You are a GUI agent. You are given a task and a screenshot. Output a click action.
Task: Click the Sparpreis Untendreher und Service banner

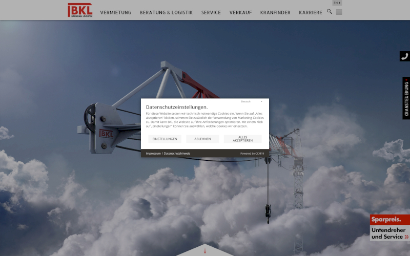coord(389,228)
